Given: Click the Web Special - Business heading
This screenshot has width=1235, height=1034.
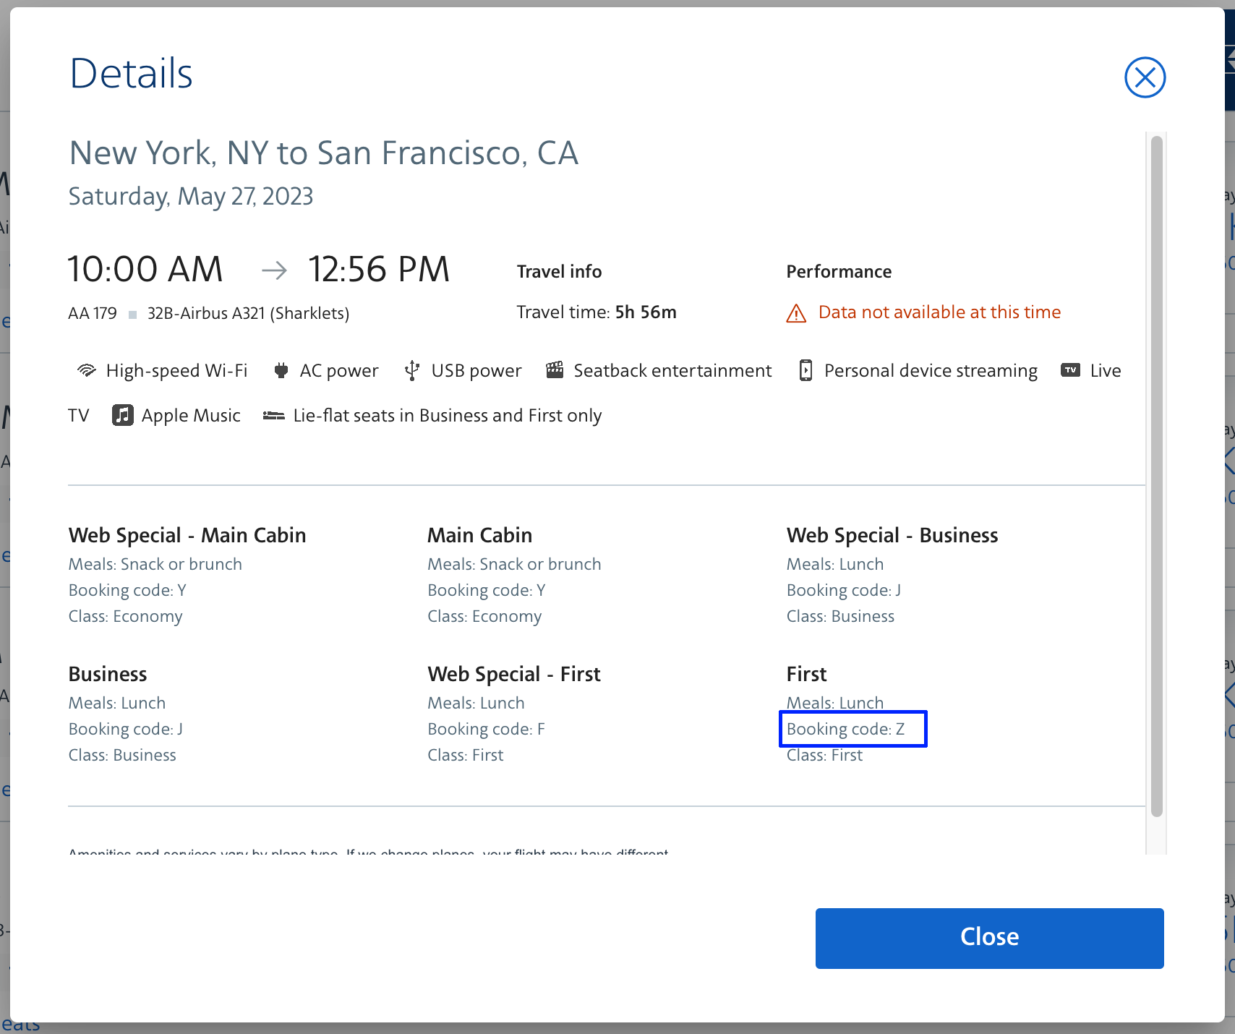Looking at the screenshot, I should tap(892, 535).
